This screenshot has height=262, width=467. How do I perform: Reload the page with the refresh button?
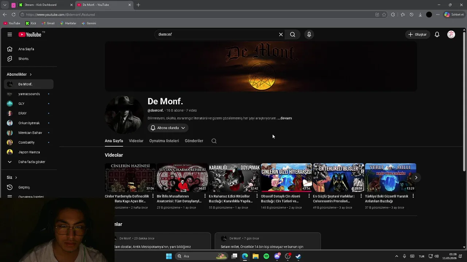(13, 15)
